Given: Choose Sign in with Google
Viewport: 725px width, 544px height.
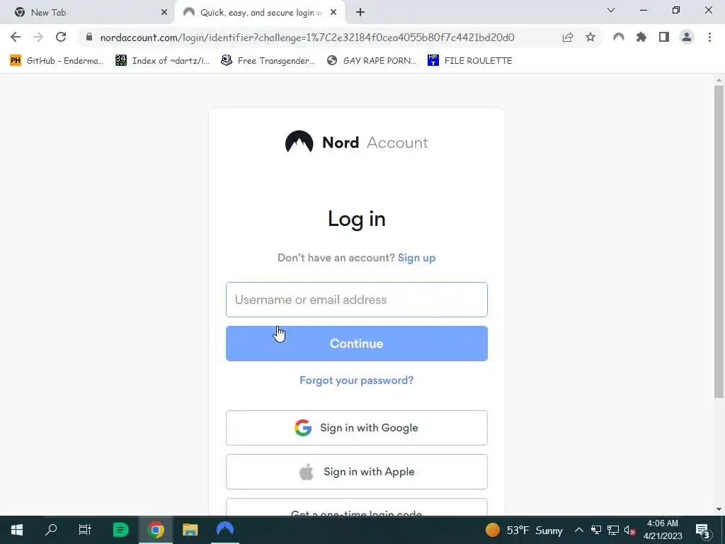Looking at the screenshot, I should tap(357, 428).
